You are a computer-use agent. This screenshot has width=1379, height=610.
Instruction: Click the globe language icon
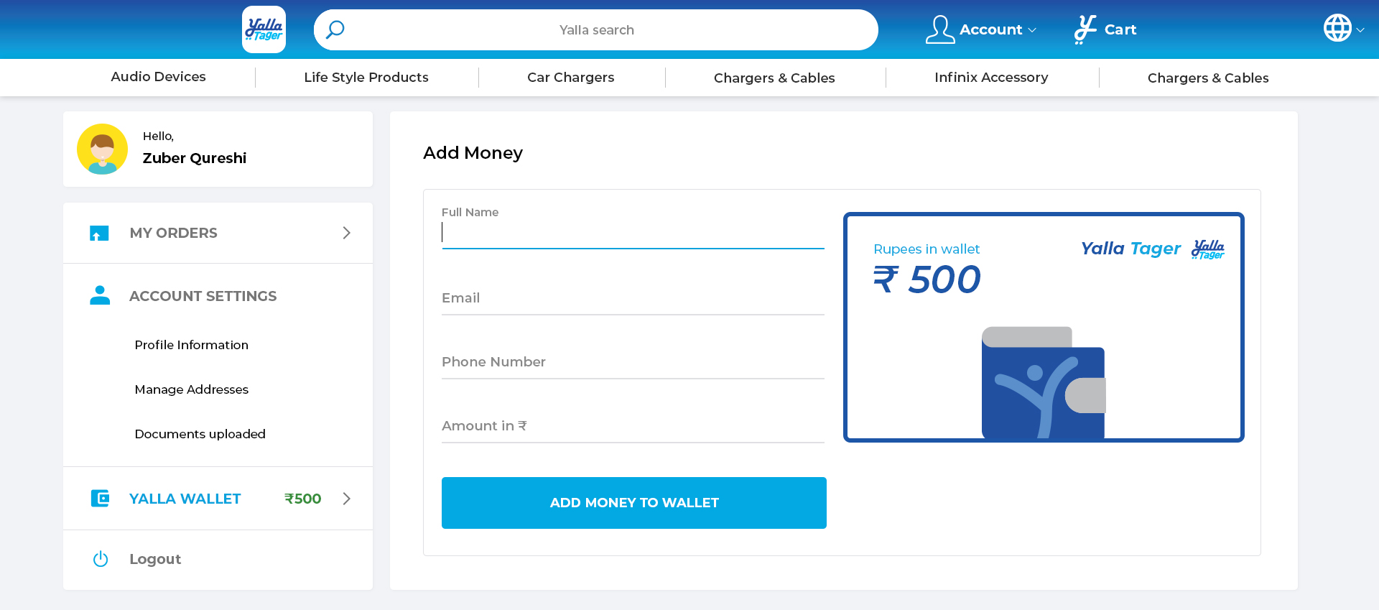(x=1337, y=28)
